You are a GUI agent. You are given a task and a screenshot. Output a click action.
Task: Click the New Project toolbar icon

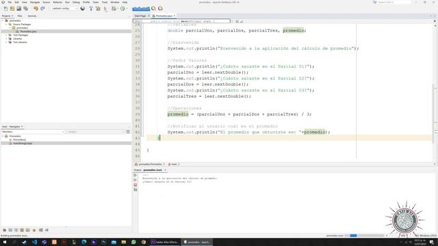pyautogui.click(x=12, y=9)
